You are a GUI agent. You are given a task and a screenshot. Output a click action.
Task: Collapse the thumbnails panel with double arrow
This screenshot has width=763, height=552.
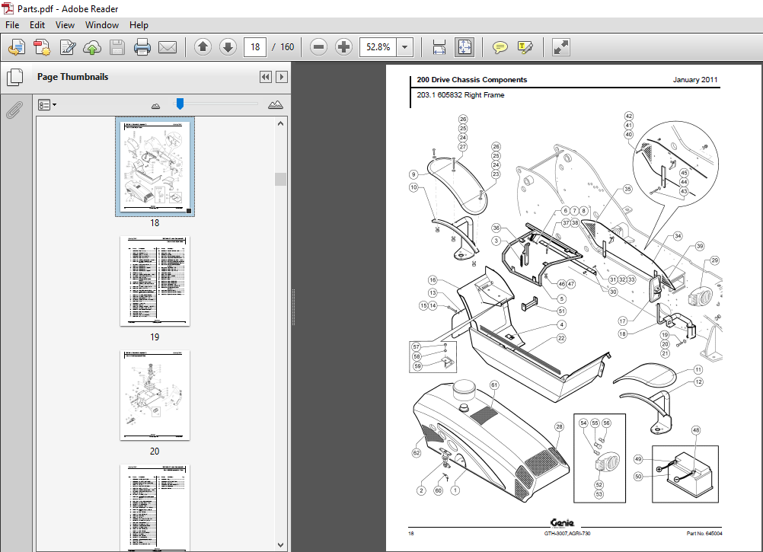point(265,77)
